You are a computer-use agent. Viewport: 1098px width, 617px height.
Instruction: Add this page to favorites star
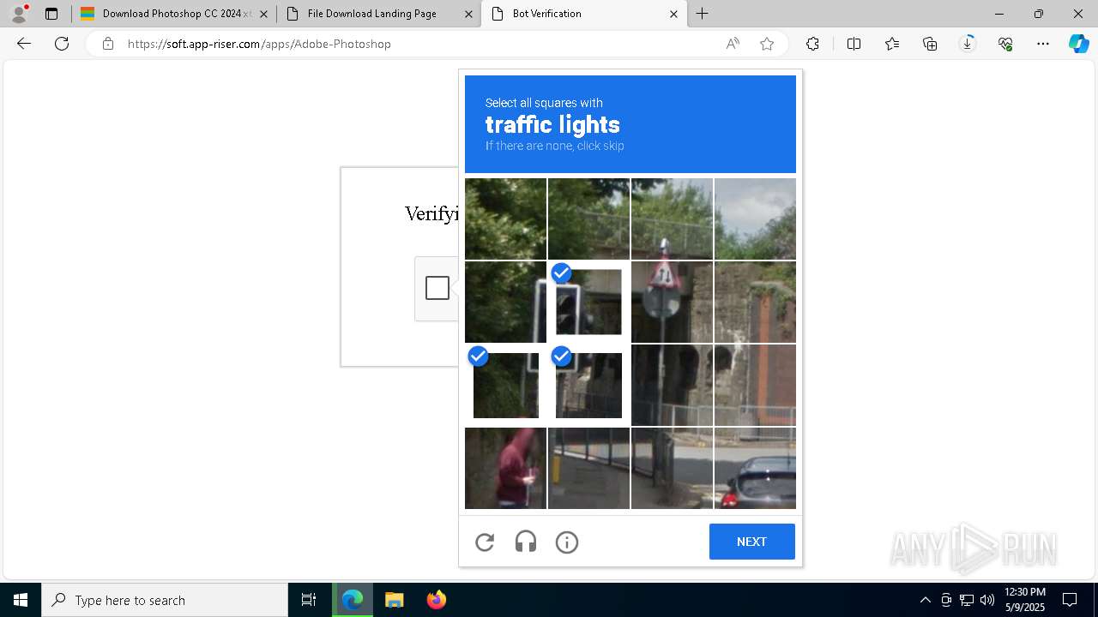tap(767, 44)
